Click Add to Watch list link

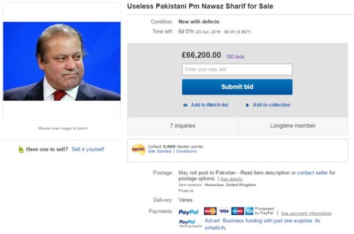tap(209, 105)
